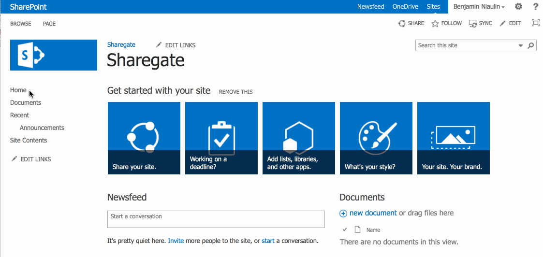
Task: Click the Sharegate page title
Action: pyautogui.click(x=146, y=60)
